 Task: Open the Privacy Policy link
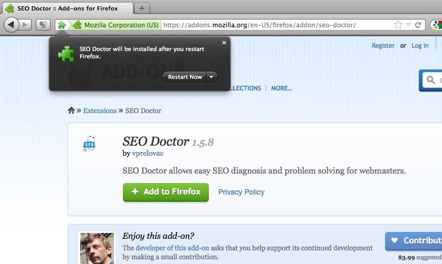tap(241, 192)
